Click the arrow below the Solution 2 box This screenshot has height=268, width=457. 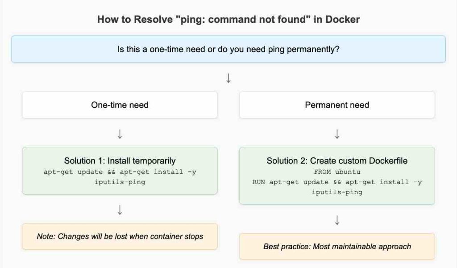tap(337, 220)
